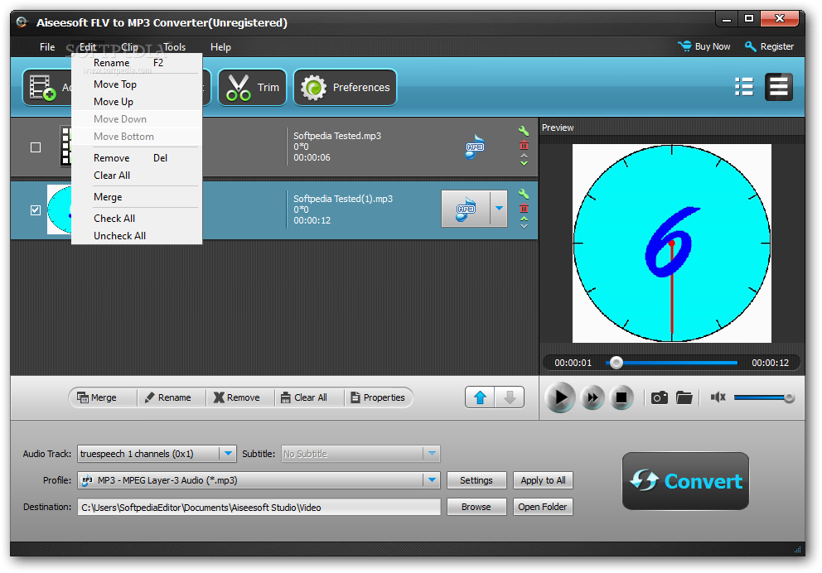Click the Rename button in bottom toolbar
This screenshot has height=573, width=822.
click(x=167, y=397)
